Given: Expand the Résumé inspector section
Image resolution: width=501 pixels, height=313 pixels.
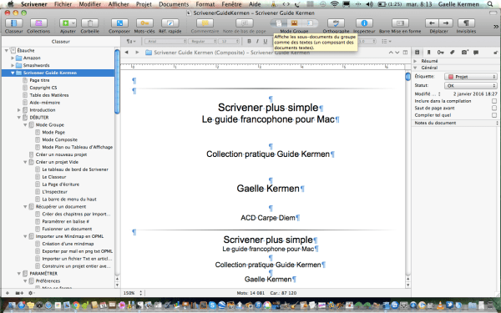Looking at the screenshot, I should [x=415, y=61].
